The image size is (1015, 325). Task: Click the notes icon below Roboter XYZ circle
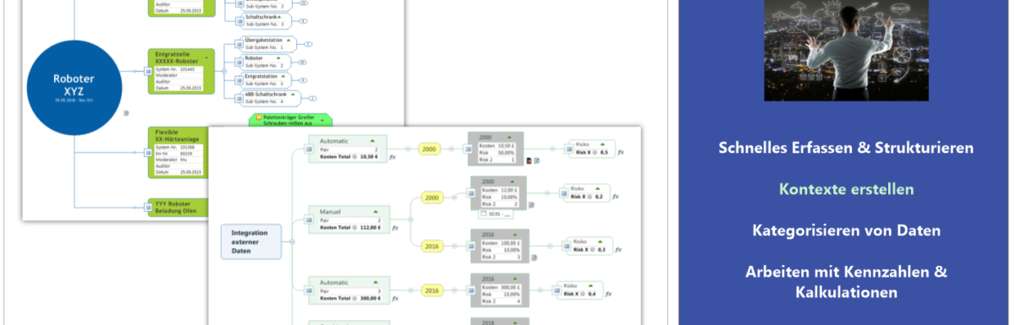[x=125, y=112]
